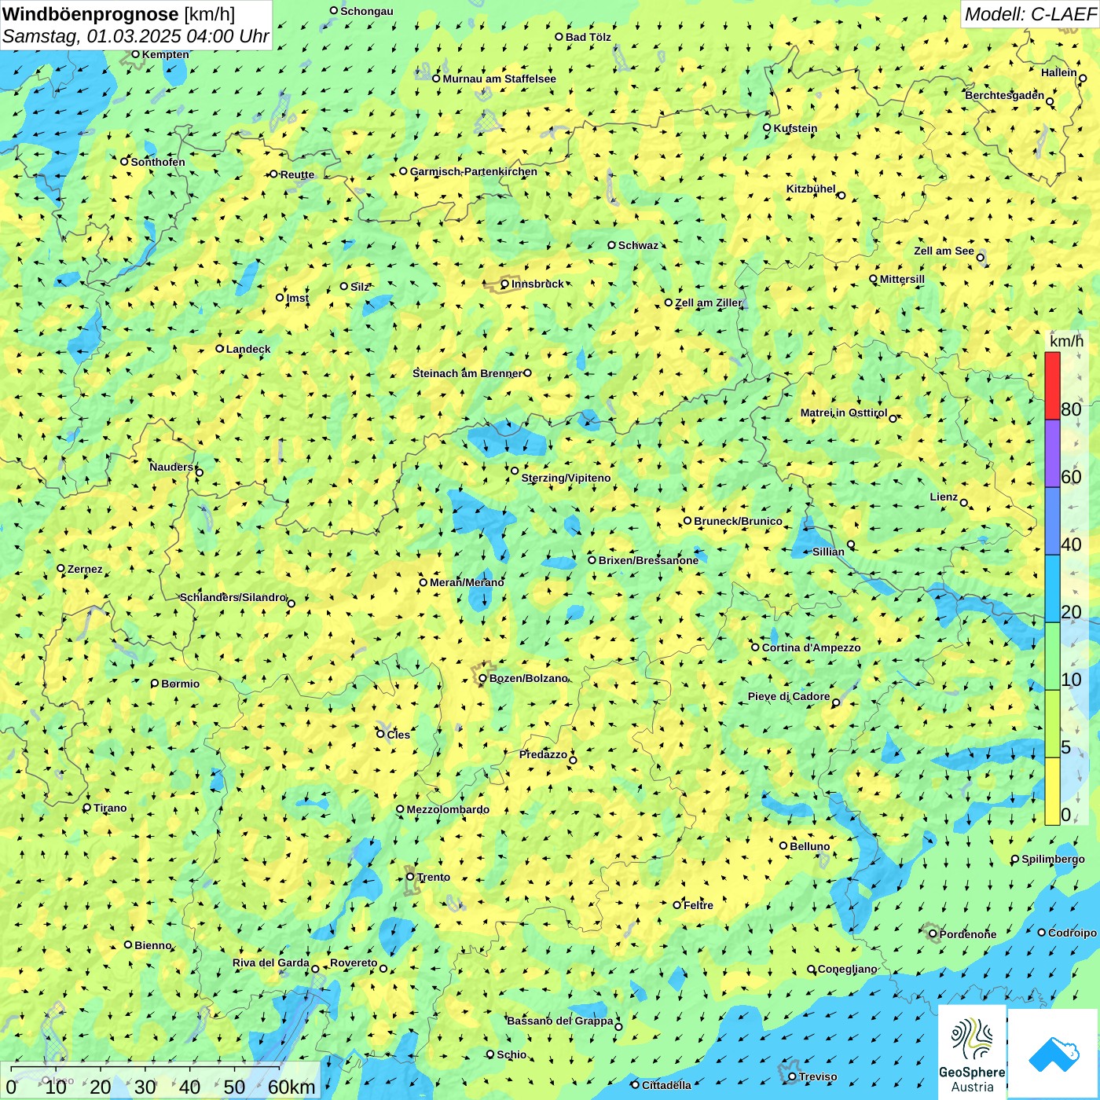Click the Kempten city marker
This screenshot has height=1100, width=1100.
coord(135,54)
